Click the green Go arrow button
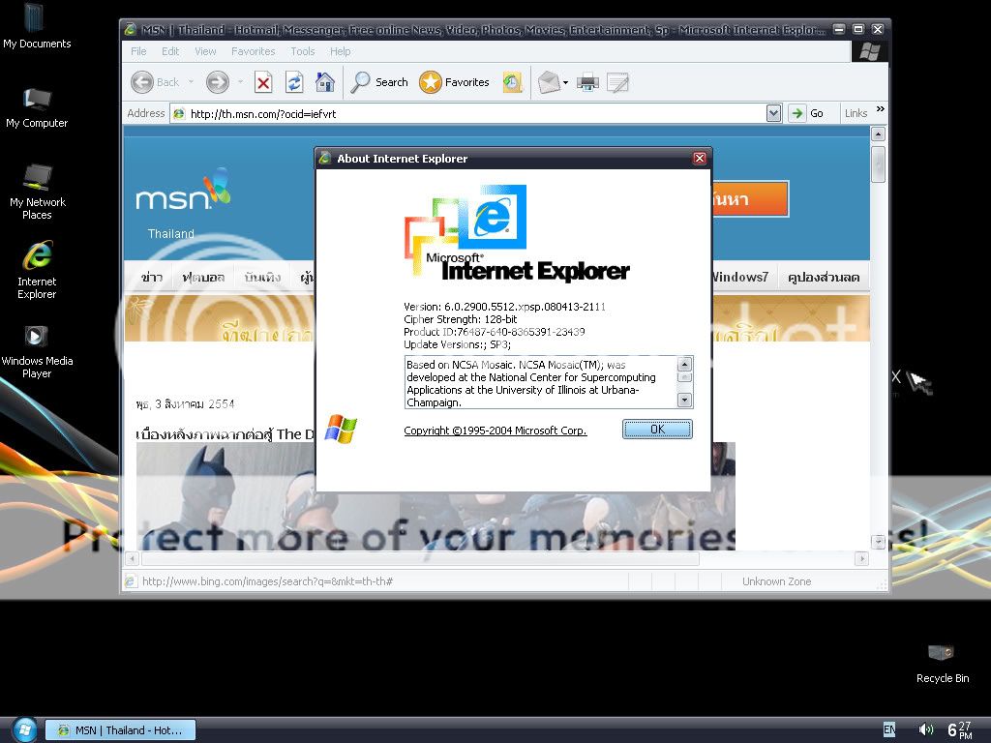Image resolution: width=991 pixels, height=743 pixels. 797,113
